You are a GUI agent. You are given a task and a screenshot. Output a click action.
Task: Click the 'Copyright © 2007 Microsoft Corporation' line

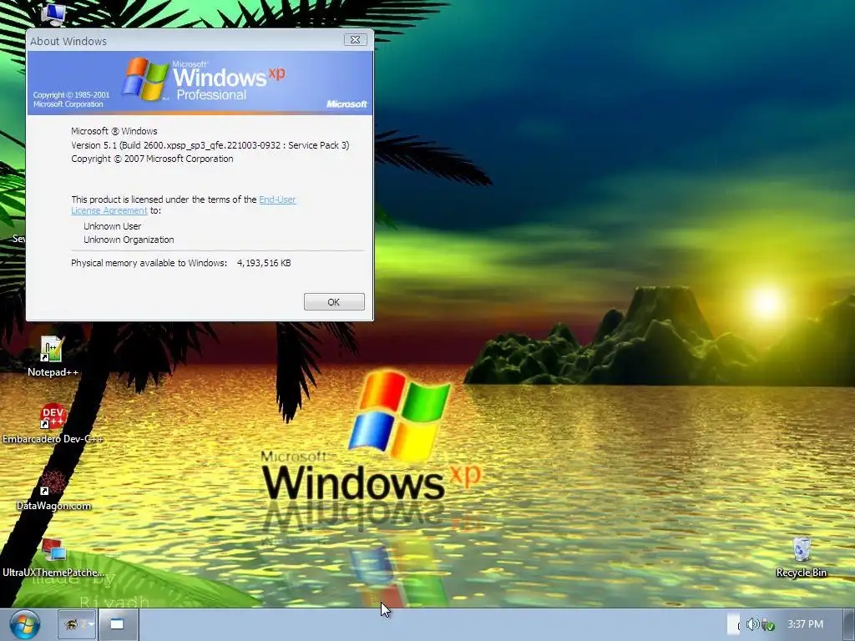coord(152,159)
